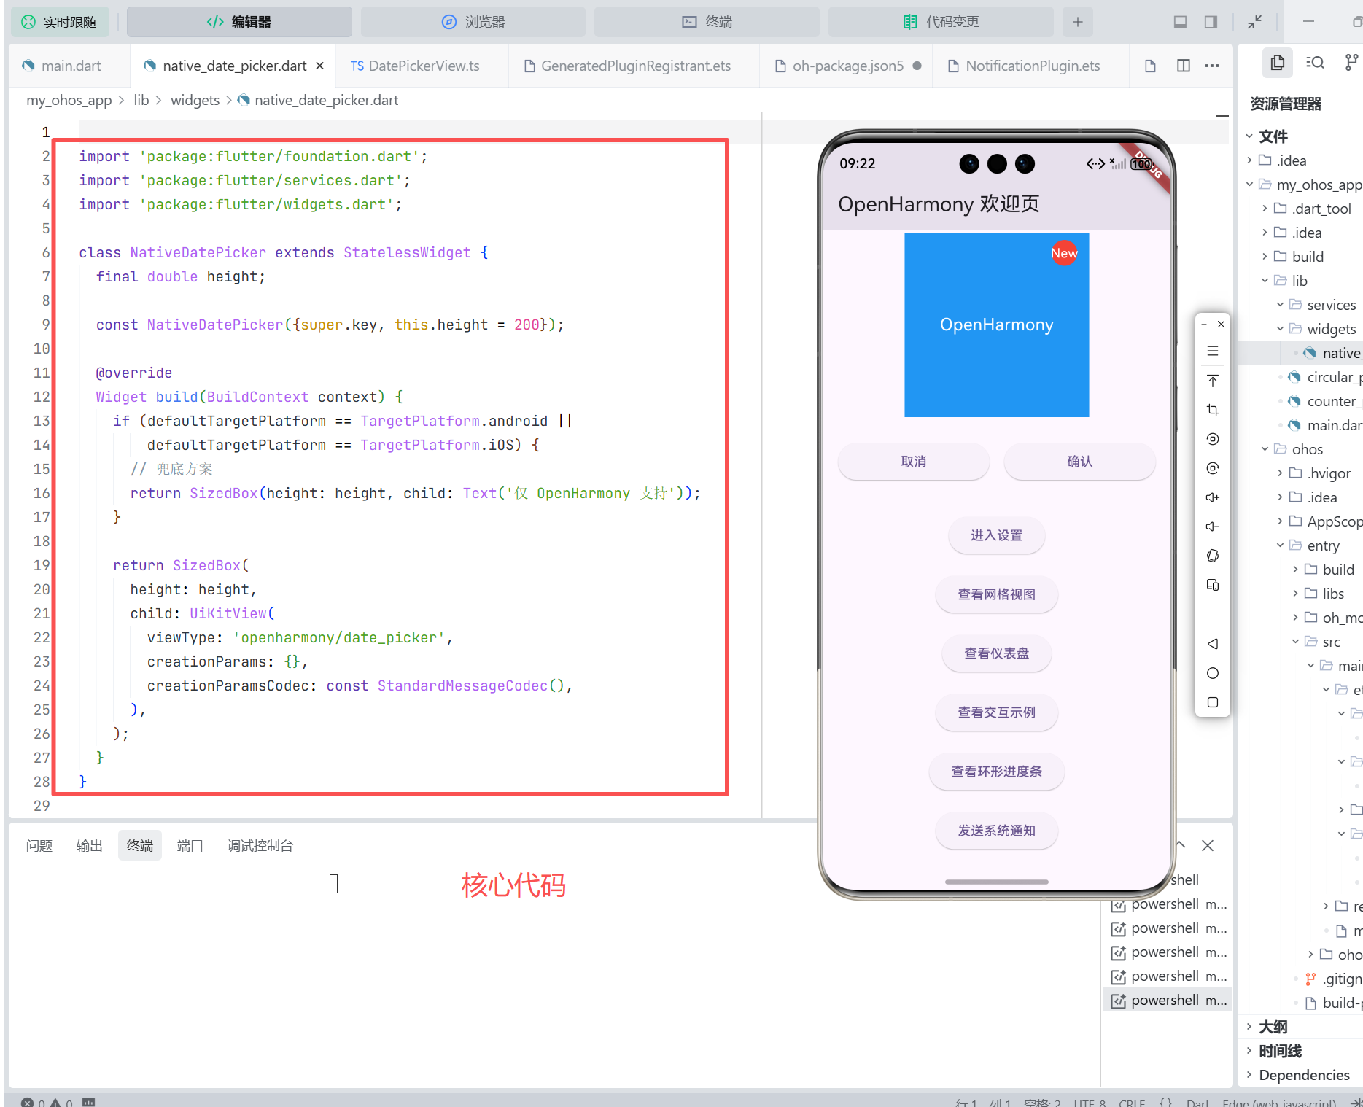Switch to the 输出 output panel tab
1363x1107 pixels.
tap(90, 845)
